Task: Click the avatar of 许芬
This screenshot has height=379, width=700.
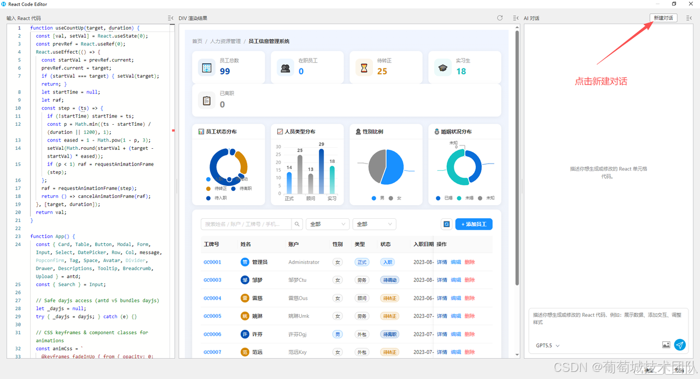Action: (245, 334)
